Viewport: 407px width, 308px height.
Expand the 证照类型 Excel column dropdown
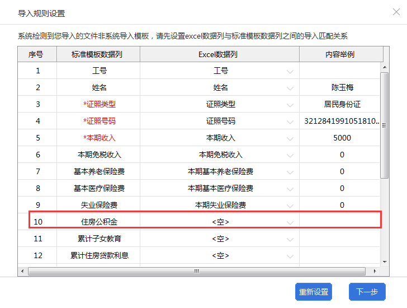[x=290, y=105]
